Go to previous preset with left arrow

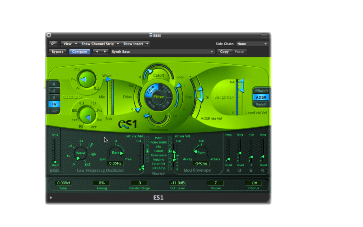pos(97,51)
